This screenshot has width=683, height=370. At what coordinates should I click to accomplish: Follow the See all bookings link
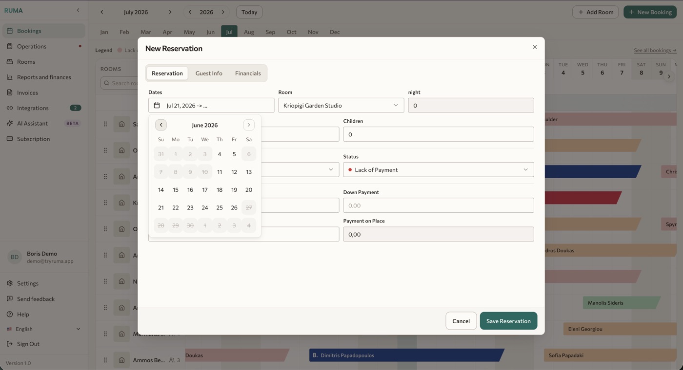pyautogui.click(x=655, y=50)
